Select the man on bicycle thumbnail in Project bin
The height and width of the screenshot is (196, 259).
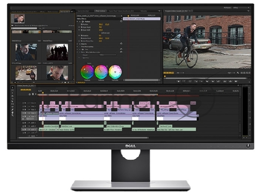(x=26, y=73)
